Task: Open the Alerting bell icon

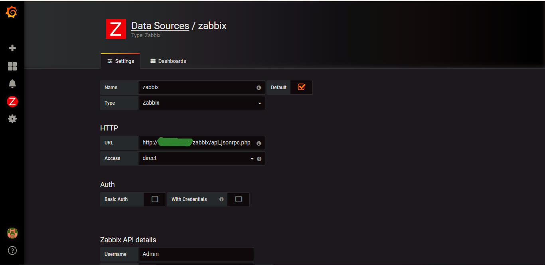Action: point(12,84)
